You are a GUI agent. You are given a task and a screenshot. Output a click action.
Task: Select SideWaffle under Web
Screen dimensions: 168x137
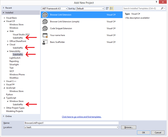point(18,38)
